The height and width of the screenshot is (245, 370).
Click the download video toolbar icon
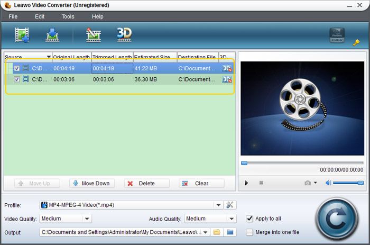click(x=52, y=35)
